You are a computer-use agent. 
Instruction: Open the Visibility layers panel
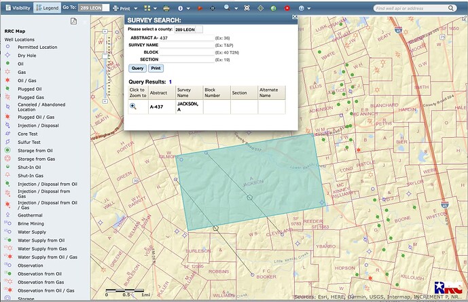pyautogui.click(x=18, y=8)
